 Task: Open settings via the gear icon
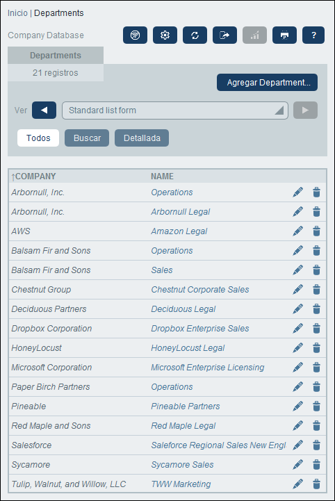pos(165,35)
